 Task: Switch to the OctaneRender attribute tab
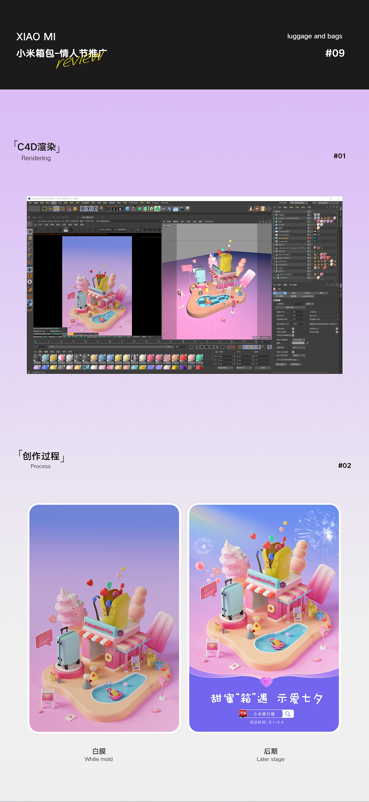pyautogui.click(x=307, y=296)
